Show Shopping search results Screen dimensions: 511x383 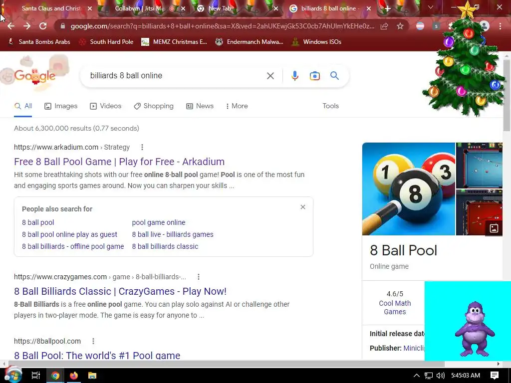154,106
